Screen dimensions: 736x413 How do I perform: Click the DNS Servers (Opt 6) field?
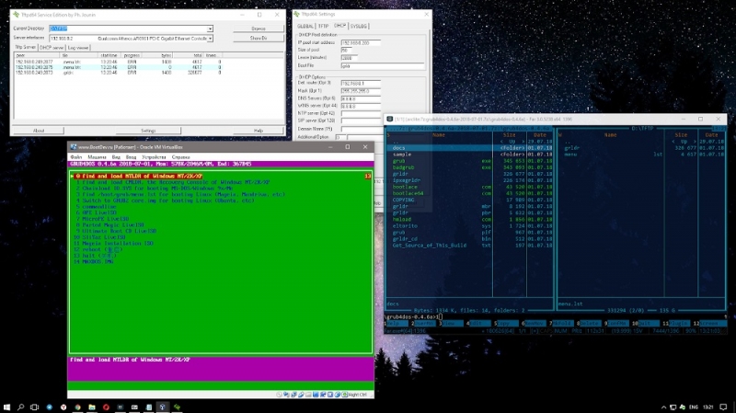point(361,98)
